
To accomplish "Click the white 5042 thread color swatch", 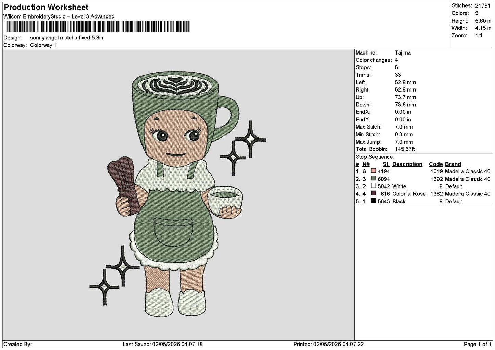I will [x=373, y=186].
